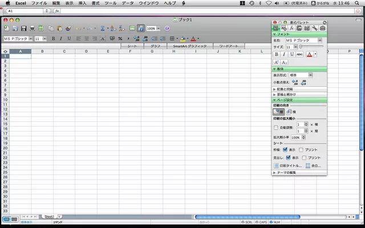Open the Formula Builder fx palette tab
365x228 pixels.
(291, 28)
